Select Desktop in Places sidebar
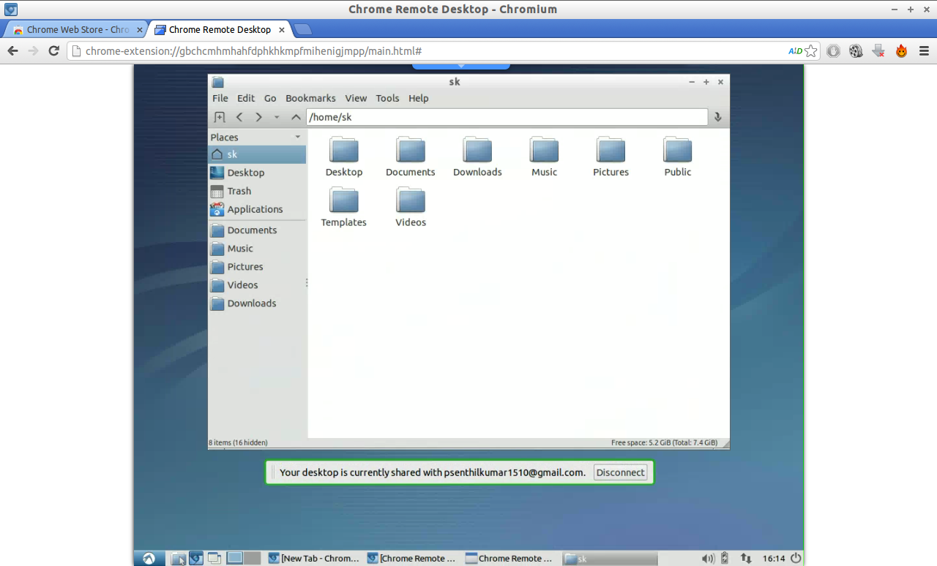 point(257,173)
